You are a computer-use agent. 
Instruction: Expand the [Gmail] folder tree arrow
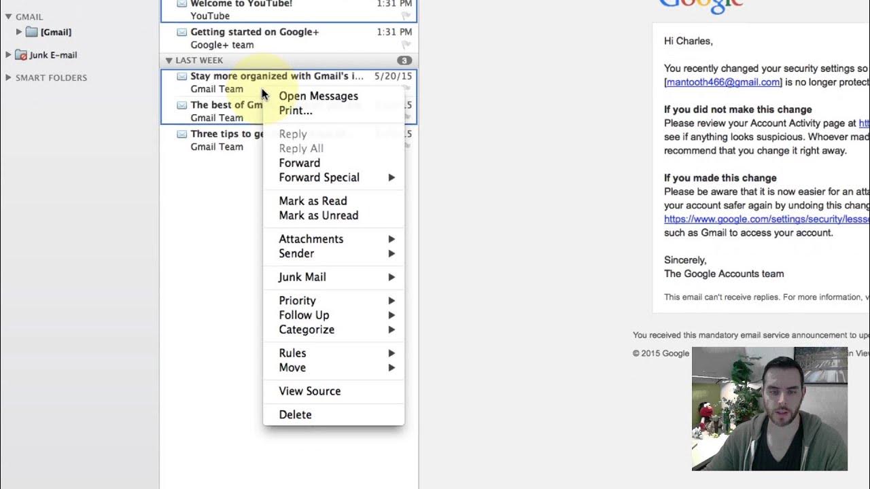click(x=19, y=32)
